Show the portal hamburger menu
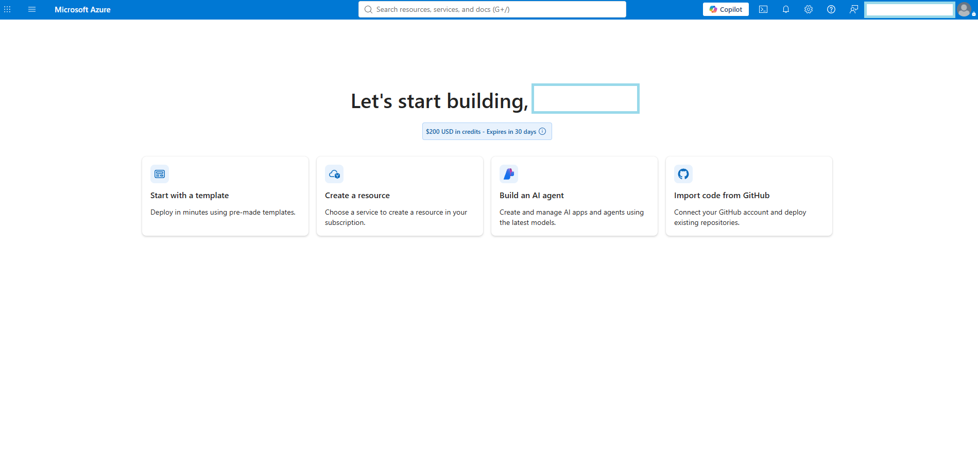The height and width of the screenshot is (455, 978). (x=32, y=9)
